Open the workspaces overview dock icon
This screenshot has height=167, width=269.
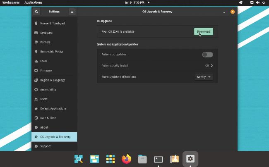(x=94, y=159)
